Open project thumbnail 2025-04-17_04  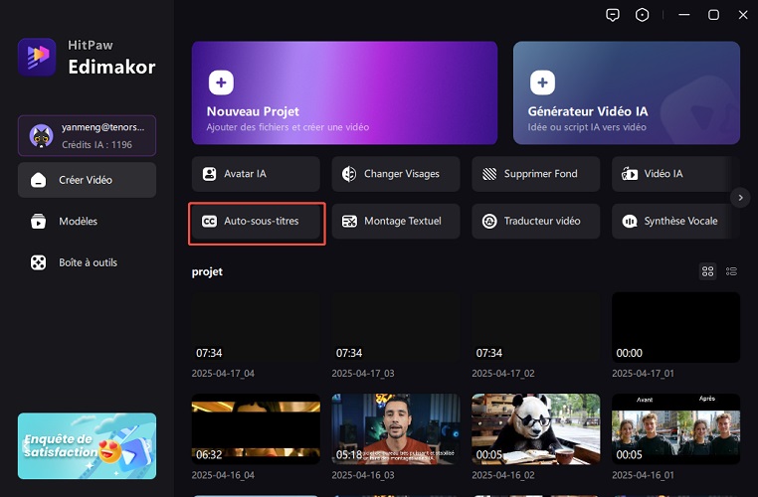[256, 327]
